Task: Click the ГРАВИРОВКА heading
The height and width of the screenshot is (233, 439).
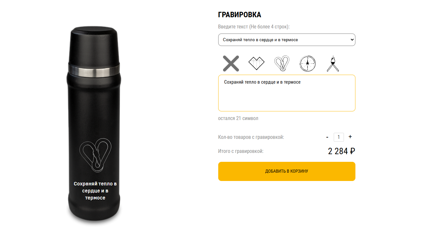Action: click(240, 15)
